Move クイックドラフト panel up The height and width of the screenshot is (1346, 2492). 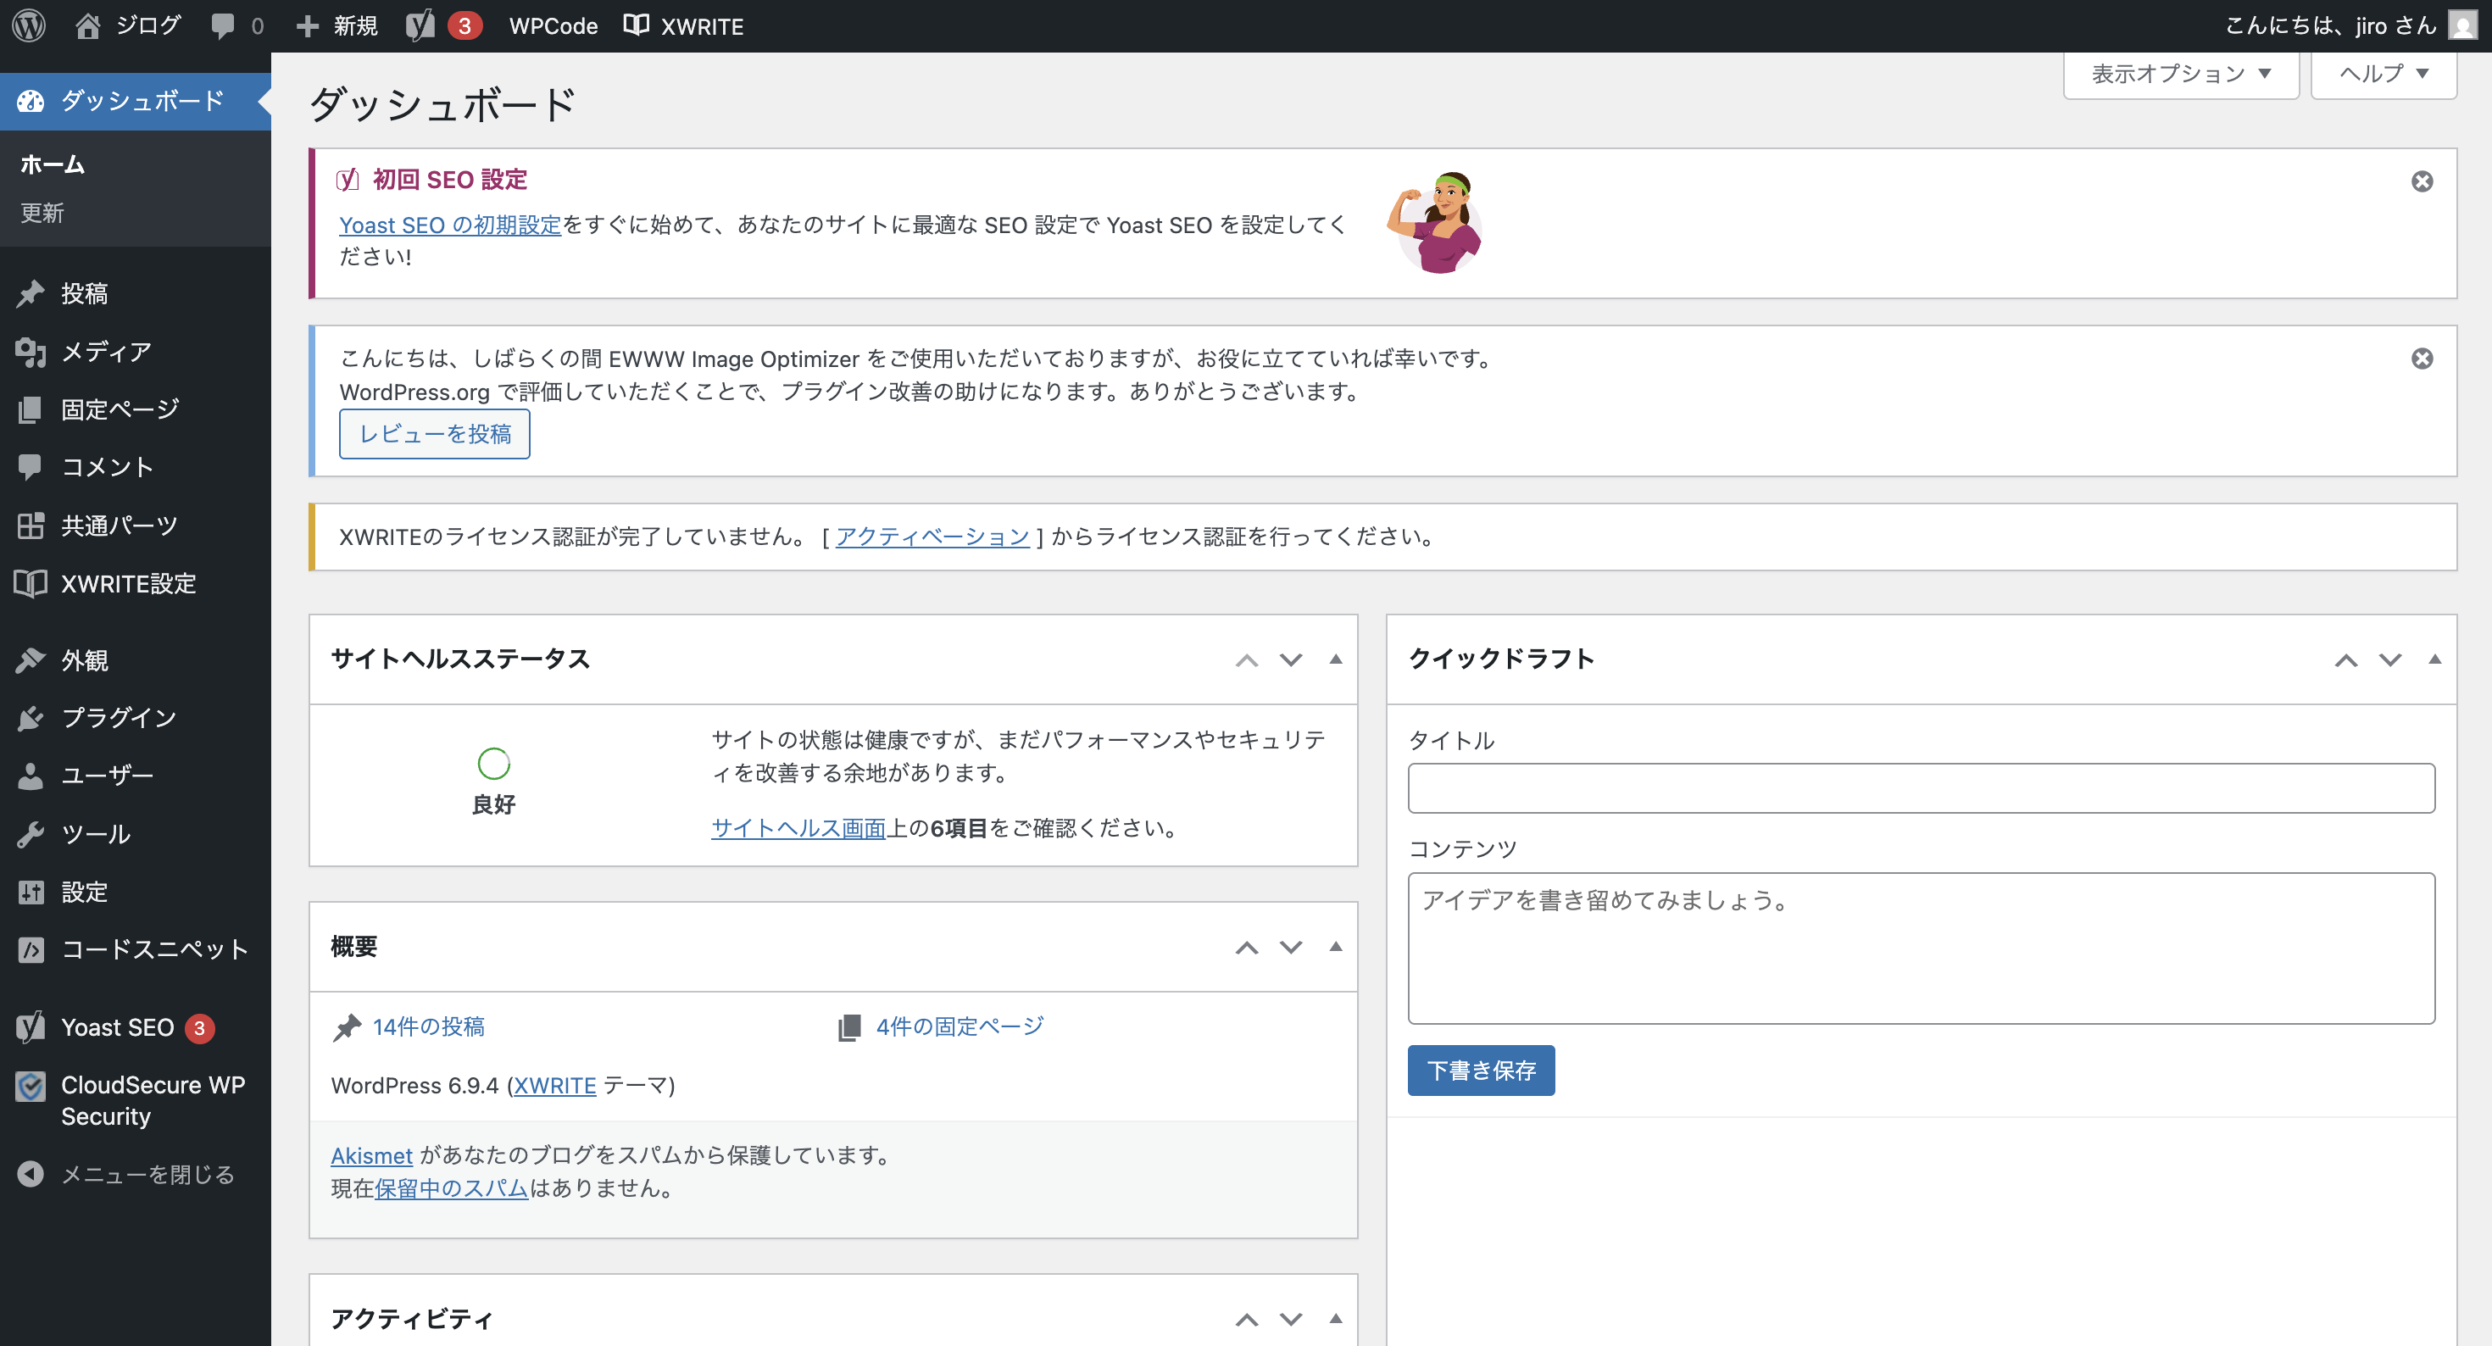2346,660
